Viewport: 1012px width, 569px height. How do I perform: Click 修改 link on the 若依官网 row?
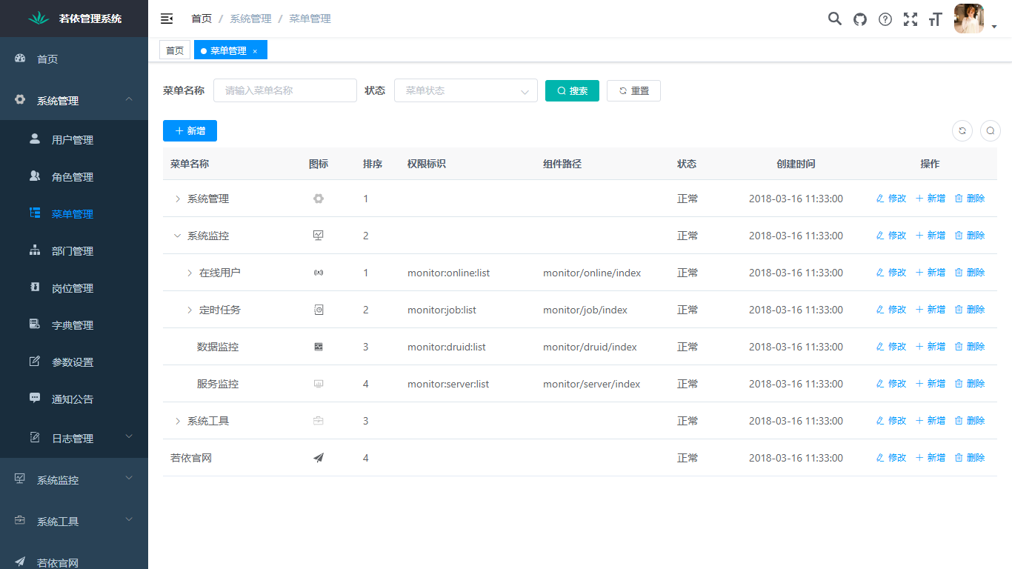click(x=891, y=457)
